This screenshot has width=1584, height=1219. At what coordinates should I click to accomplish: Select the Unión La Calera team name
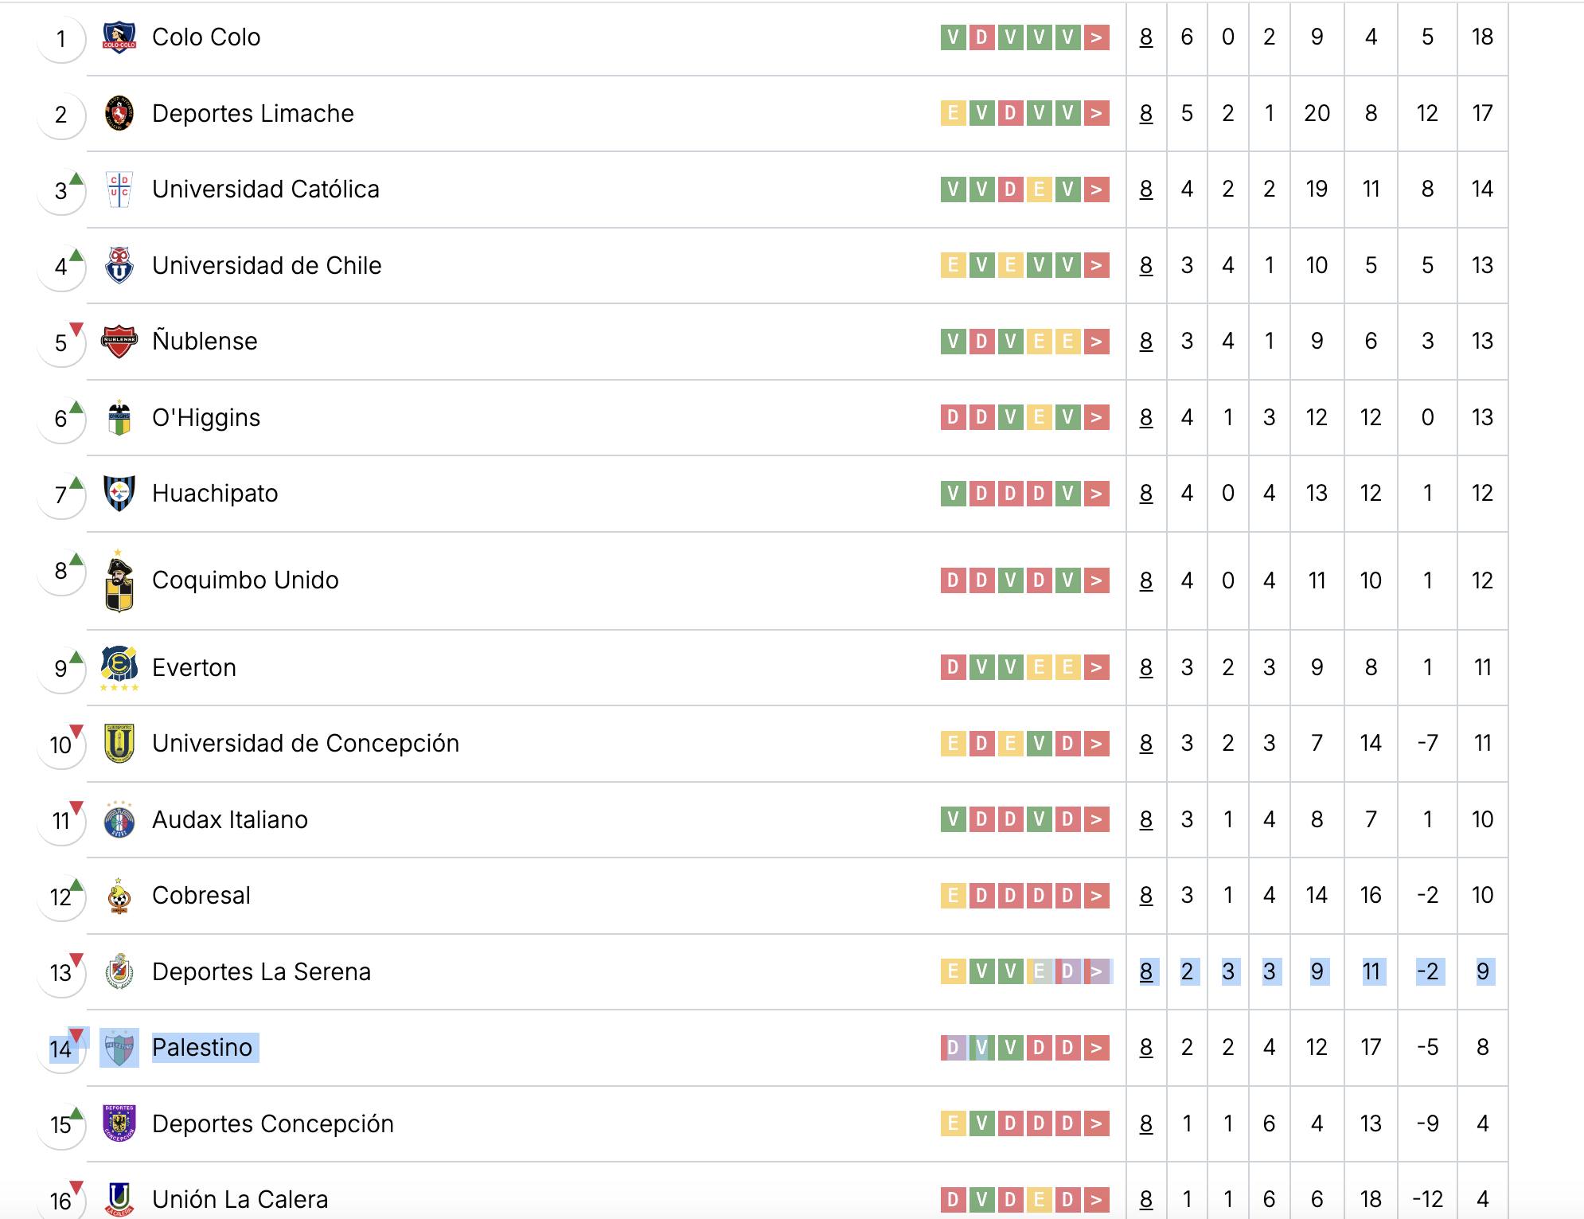click(240, 1199)
